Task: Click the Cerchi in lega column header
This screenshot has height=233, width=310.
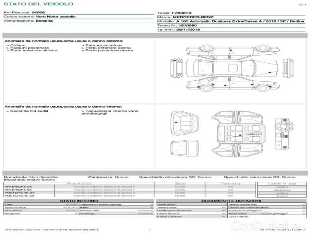Action: tap(282, 183)
